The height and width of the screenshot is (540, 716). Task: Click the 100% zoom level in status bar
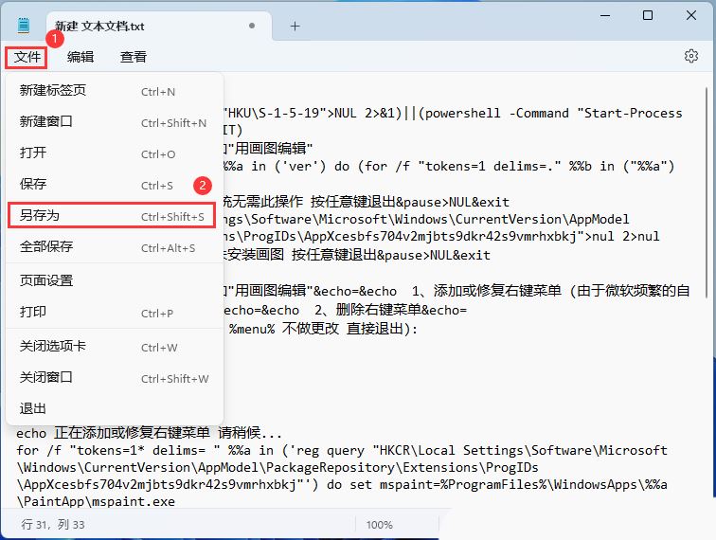tap(379, 525)
